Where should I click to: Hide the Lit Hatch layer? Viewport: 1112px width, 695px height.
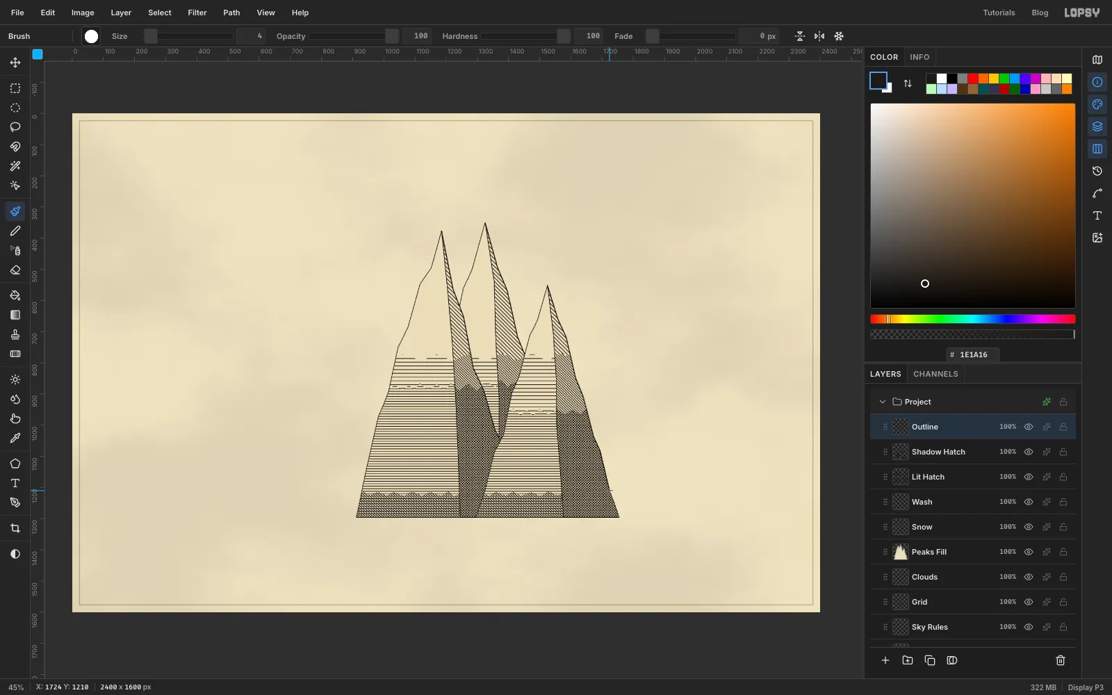(1029, 477)
